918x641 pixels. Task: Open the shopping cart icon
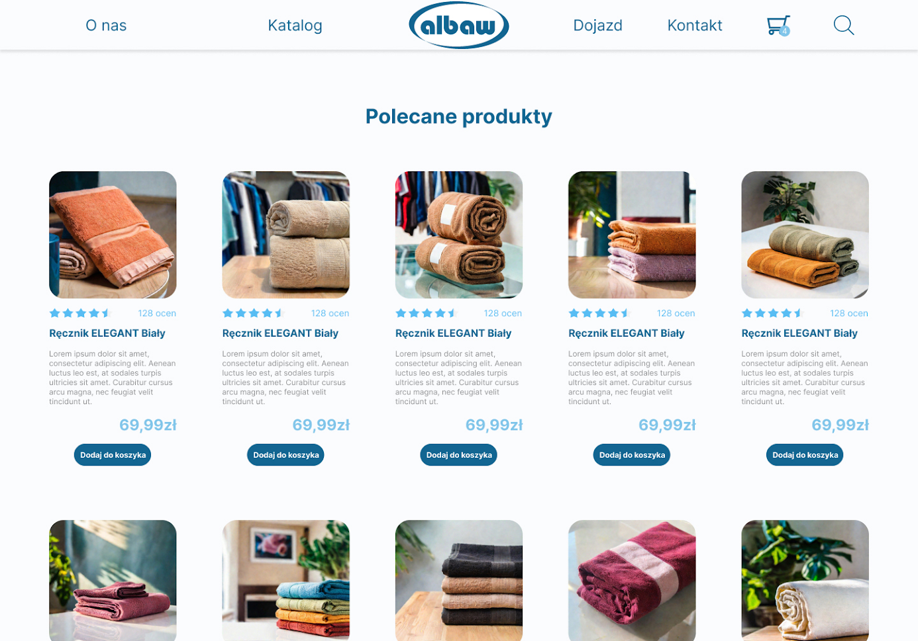click(778, 25)
